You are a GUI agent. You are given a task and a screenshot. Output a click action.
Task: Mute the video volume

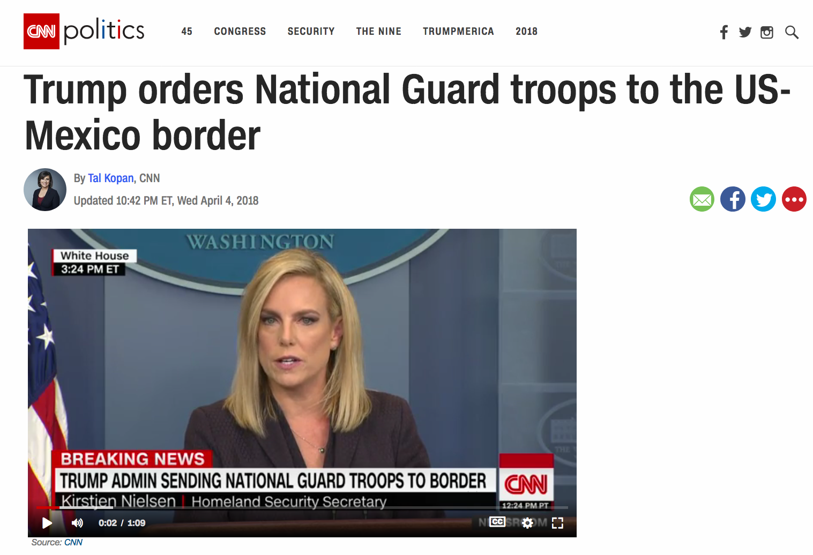point(77,523)
